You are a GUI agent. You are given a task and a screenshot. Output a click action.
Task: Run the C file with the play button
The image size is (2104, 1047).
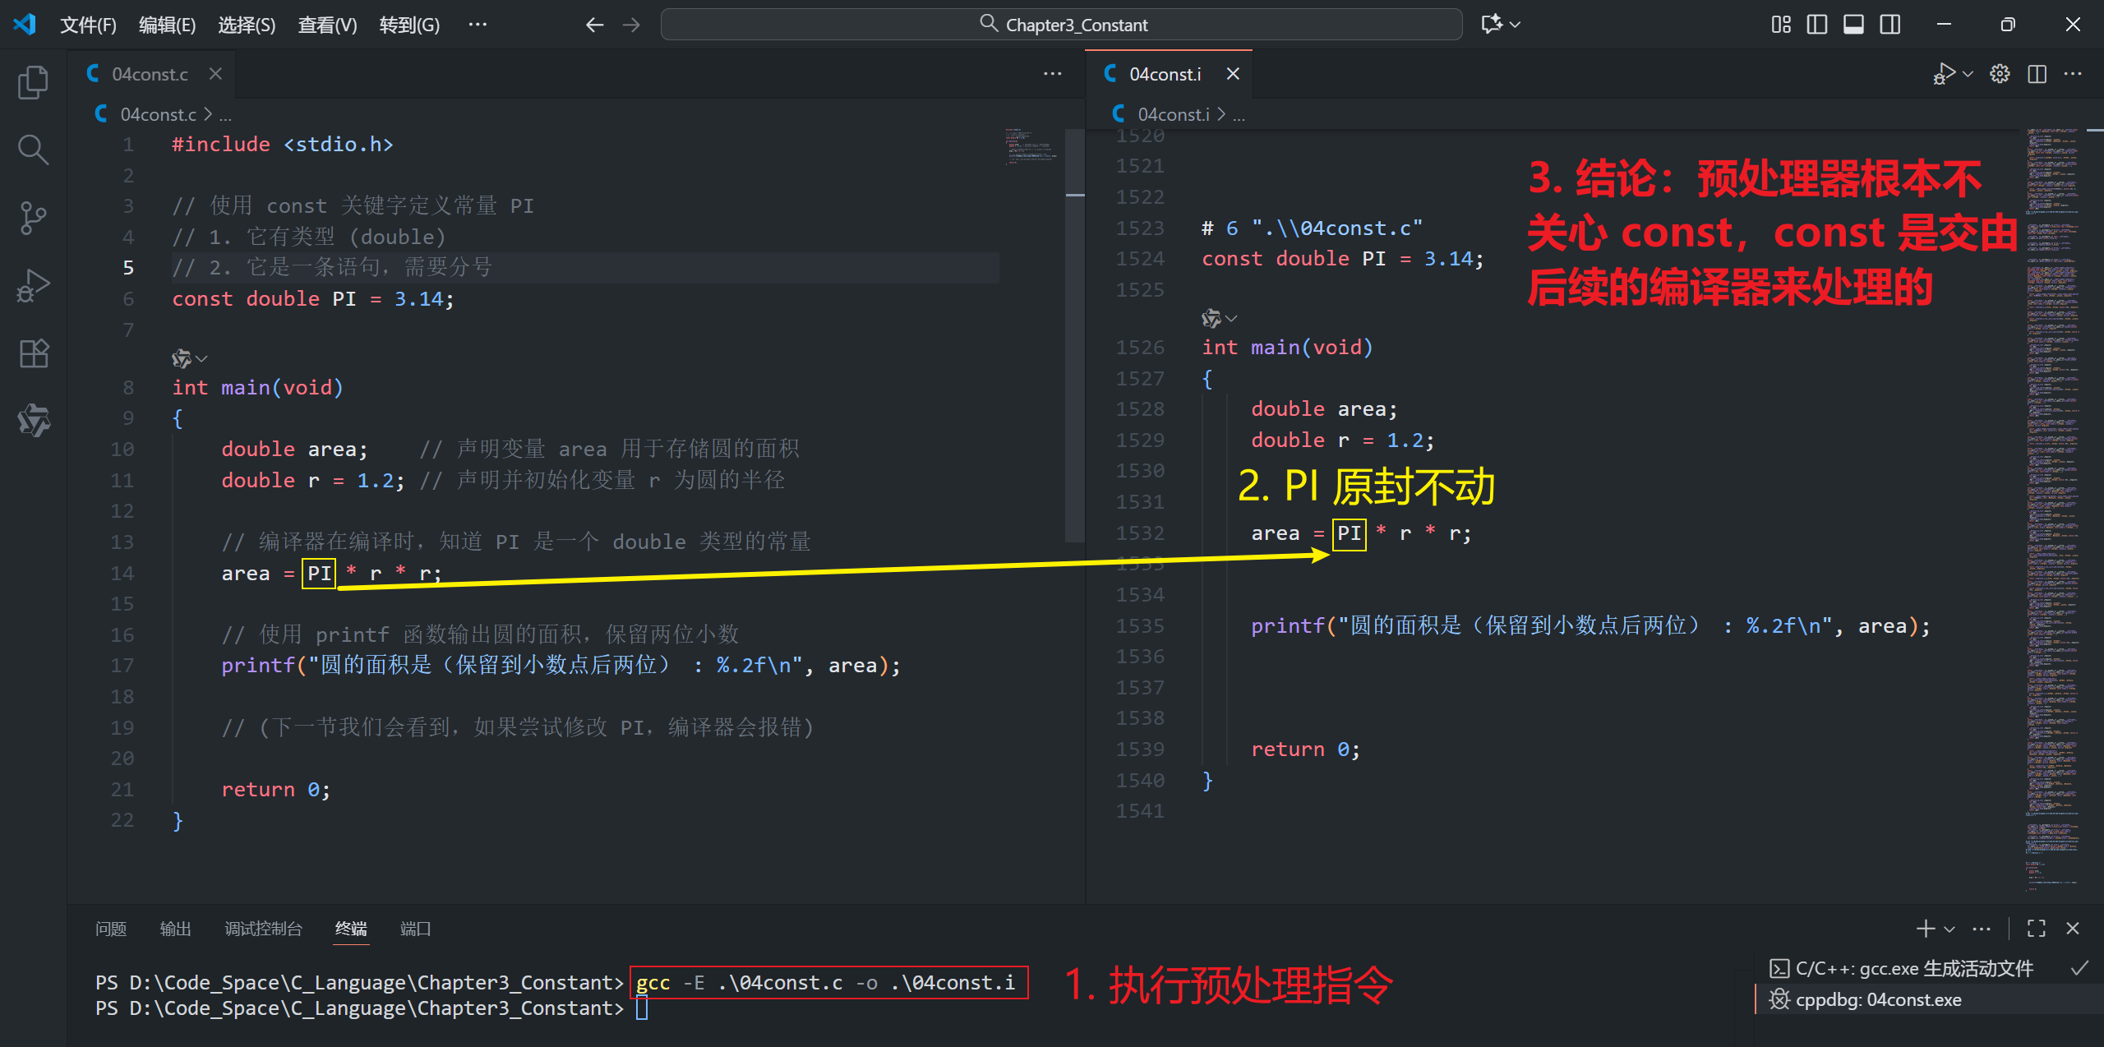[1944, 73]
